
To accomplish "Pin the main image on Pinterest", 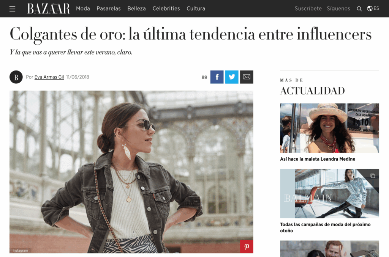I will [x=247, y=247].
